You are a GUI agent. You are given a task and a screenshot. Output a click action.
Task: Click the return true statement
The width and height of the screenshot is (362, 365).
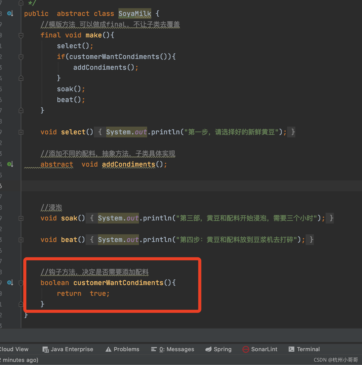(x=83, y=293)
